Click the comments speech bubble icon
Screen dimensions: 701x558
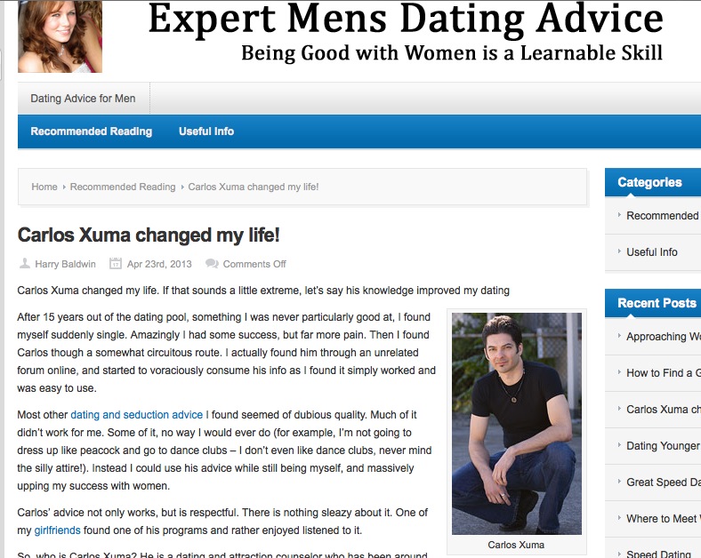coord(212,263)
